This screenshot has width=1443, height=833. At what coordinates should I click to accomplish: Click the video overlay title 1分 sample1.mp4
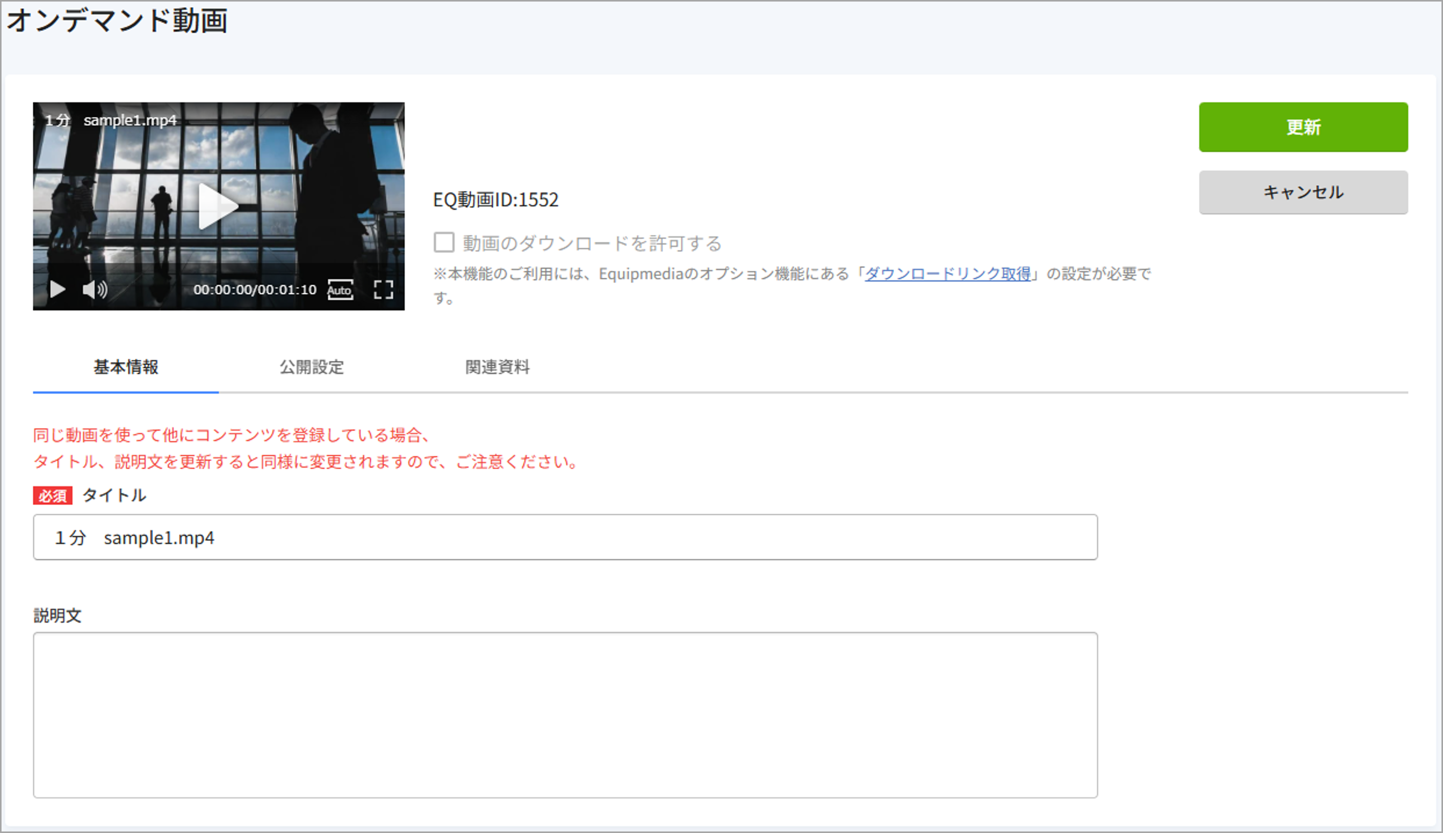[x=111, y=120]
